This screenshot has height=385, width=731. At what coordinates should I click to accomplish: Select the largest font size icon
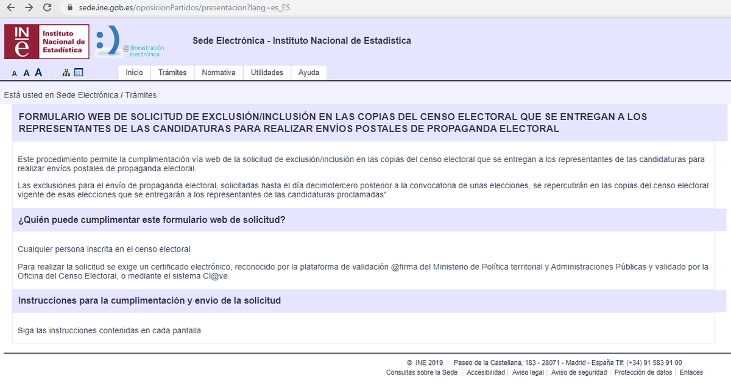pyautogui.click(x=38, y=72)
